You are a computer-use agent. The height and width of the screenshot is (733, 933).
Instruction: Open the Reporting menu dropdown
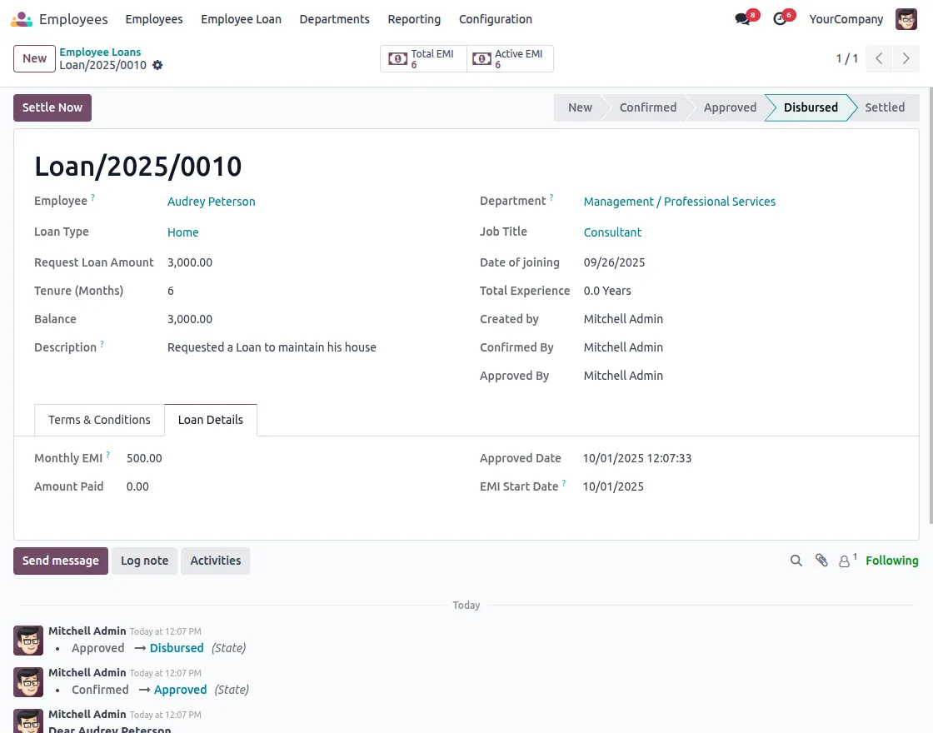(414, 19)
